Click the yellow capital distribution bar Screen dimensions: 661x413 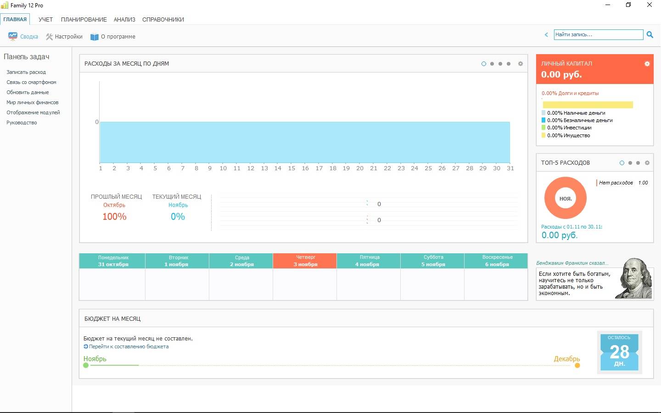tap(588, 105)
